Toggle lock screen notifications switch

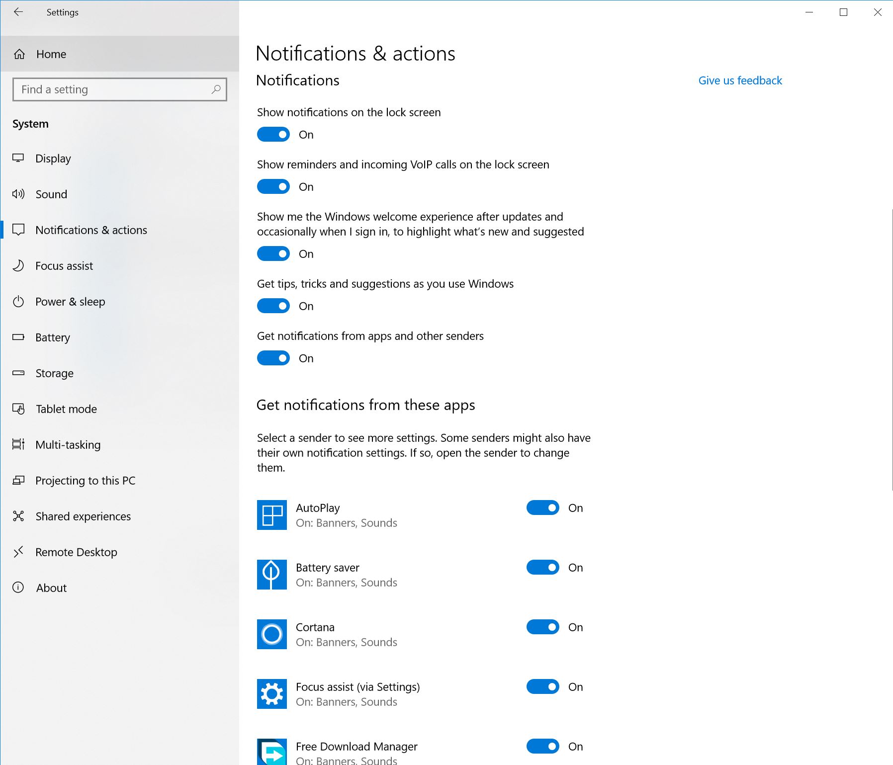coord(273,134)
